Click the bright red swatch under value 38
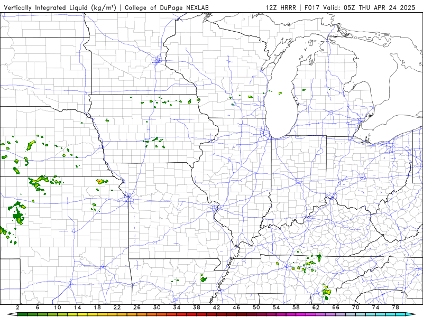The image size is (423, 317). (x=202, y=314)
